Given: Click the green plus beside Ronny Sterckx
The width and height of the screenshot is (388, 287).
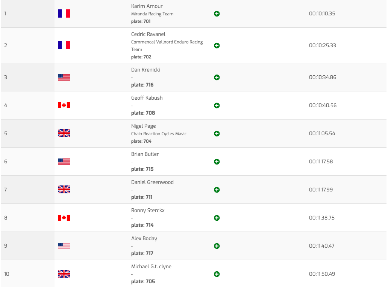Looking at the screenshot, I should point(217,218).
